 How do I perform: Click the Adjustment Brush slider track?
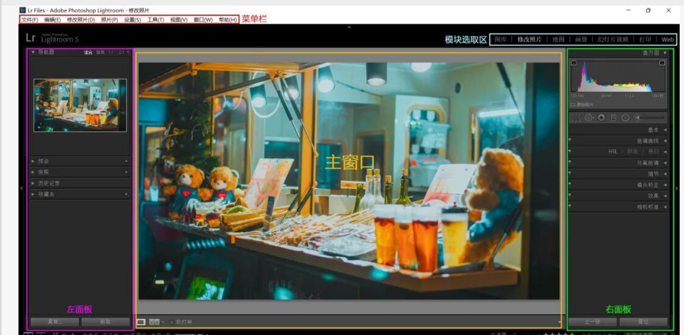point(651,118)
